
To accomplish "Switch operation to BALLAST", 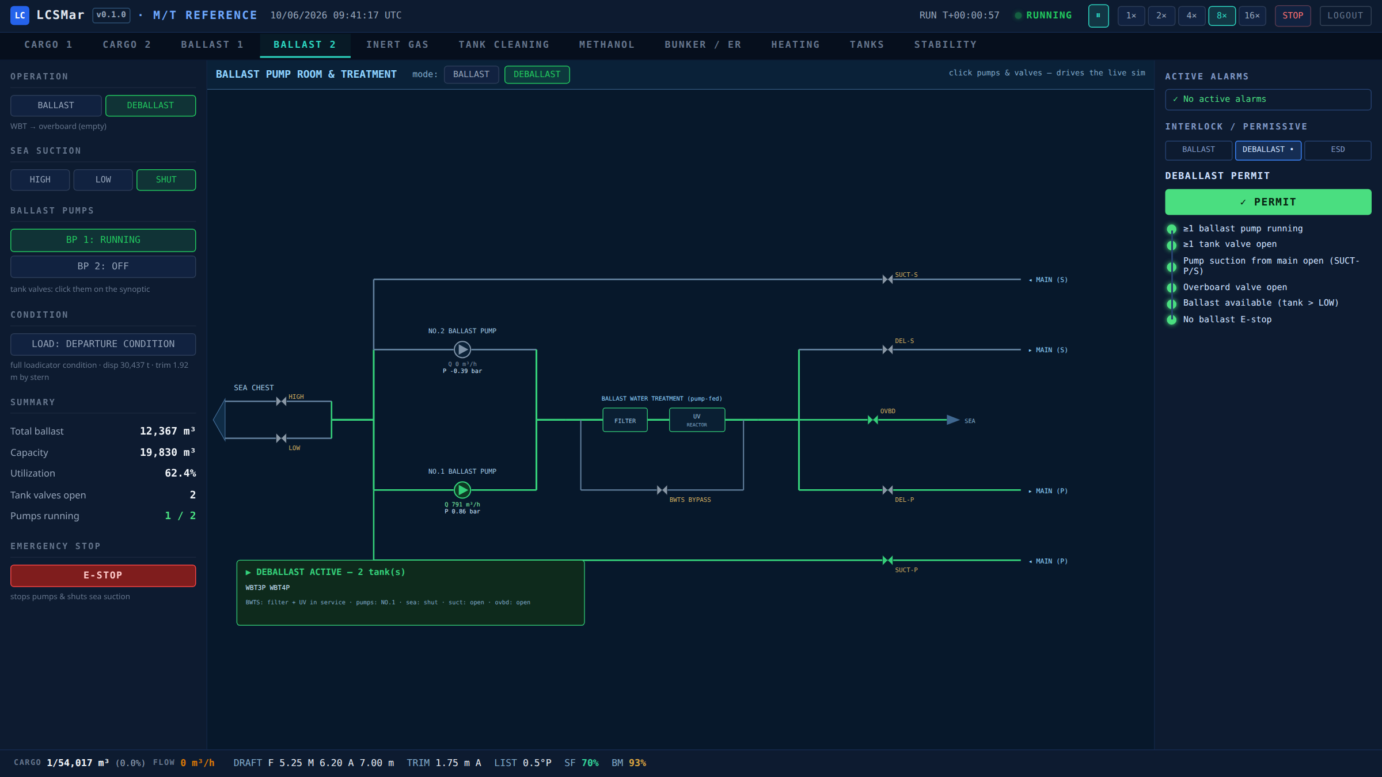I will tap(56, 105).
